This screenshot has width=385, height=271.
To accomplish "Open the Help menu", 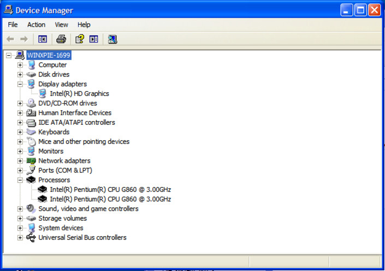I will click(x=84, y=25).
